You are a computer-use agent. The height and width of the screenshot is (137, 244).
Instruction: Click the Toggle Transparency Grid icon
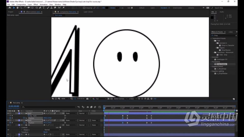click(111, 99)
